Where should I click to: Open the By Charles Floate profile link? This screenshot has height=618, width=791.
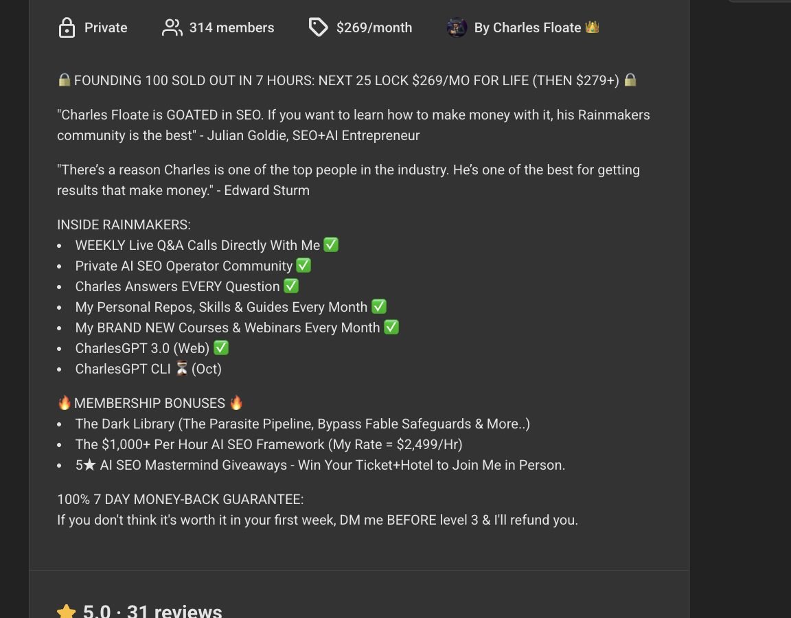coord(527,27)
